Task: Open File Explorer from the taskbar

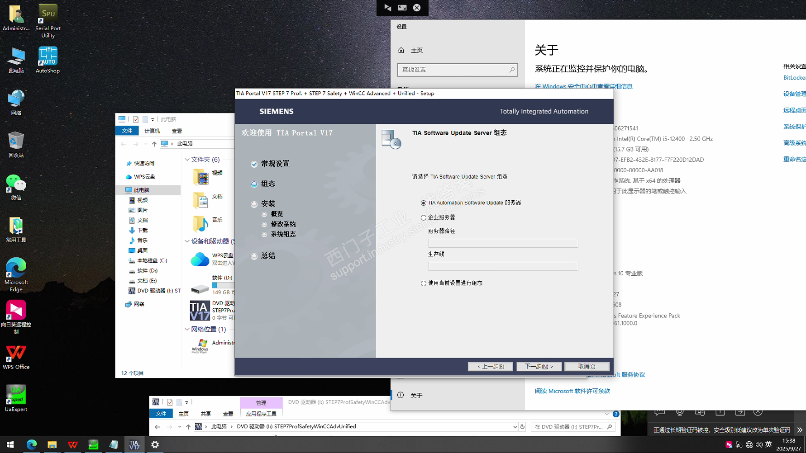Action: tap(52, 445)
